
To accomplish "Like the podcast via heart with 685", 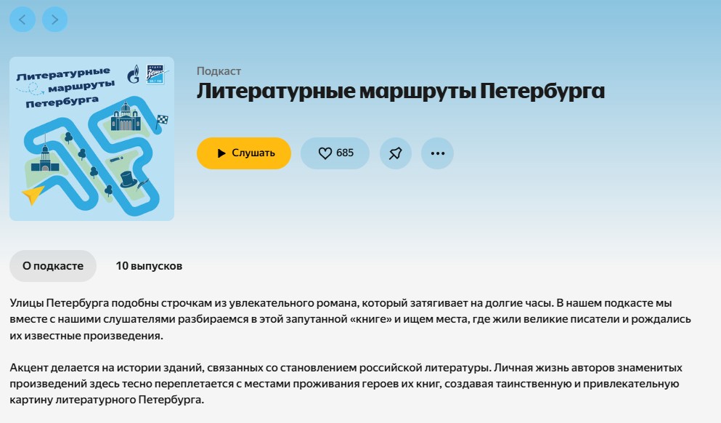I will pyautogui.click(x=335, y=153).
